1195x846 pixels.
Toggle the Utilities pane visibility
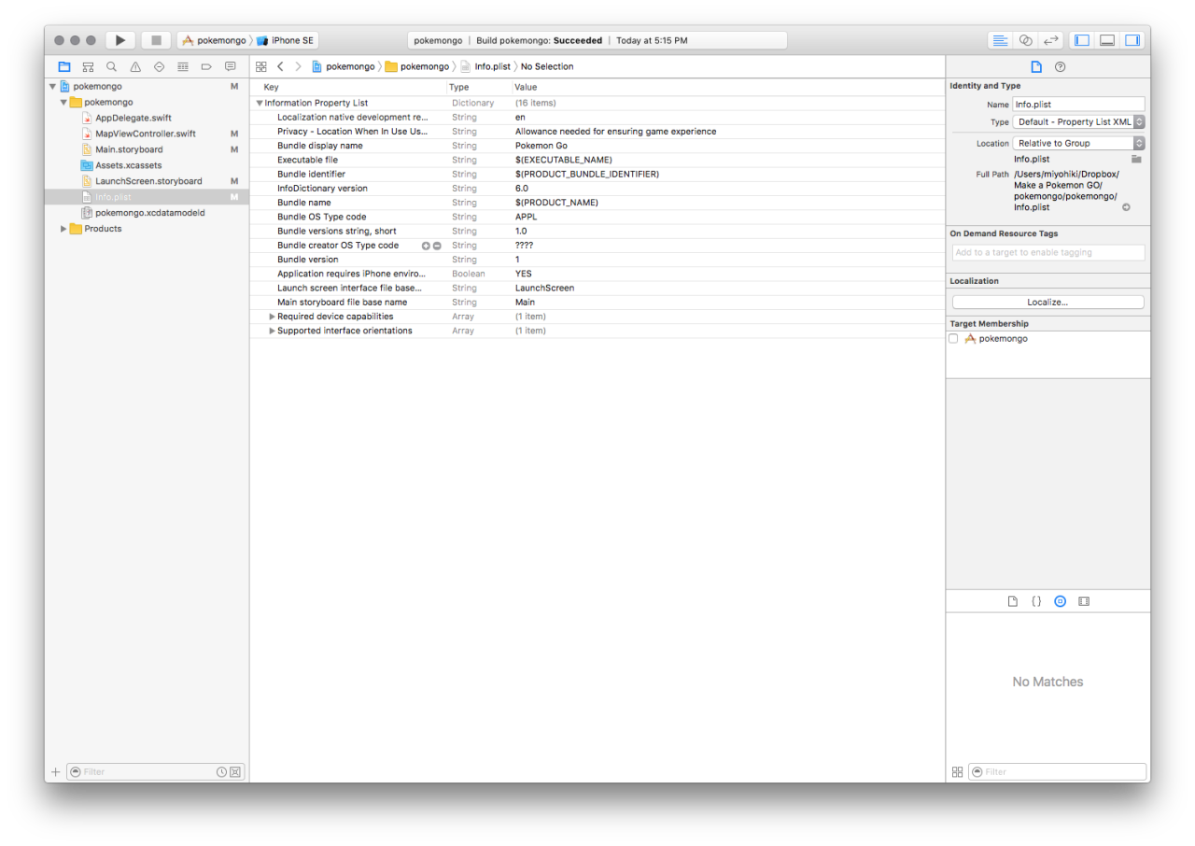[1132, 40]
